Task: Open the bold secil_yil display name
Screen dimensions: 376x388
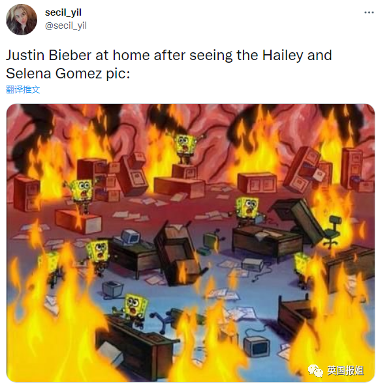Action: pyautogui.click(x=63, y=12)
